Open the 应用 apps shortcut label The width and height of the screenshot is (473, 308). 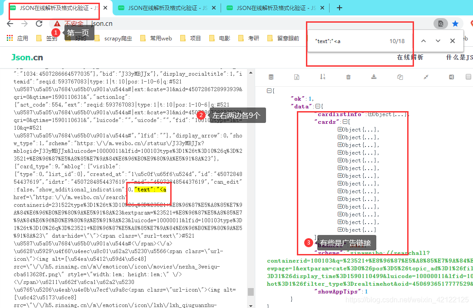(x=23, y=38)
